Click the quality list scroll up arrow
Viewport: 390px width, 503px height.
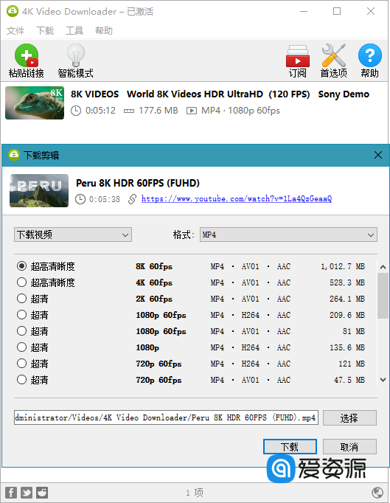[383, 267]
